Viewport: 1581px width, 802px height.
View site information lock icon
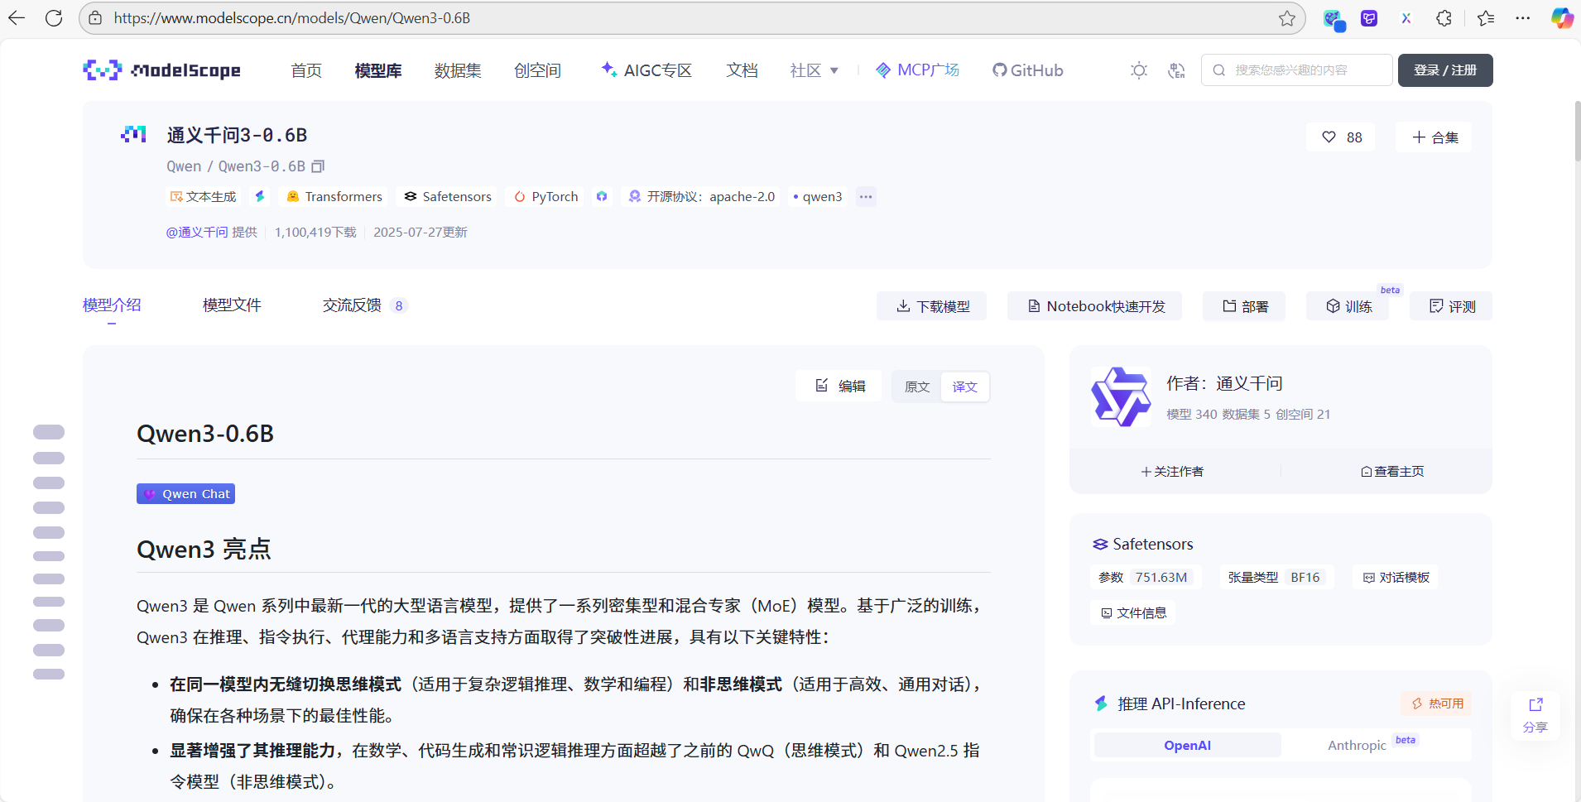(x=95, y=18)
